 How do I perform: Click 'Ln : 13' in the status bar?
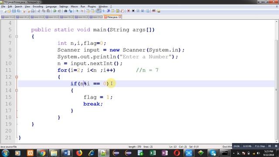173,147
